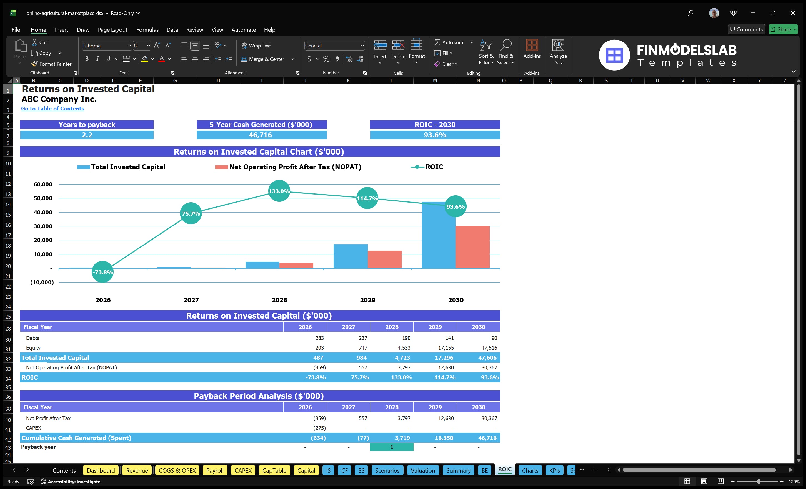Select the Sort & Filter tool
Screen dimensions: 806x489
coord(486,52)
